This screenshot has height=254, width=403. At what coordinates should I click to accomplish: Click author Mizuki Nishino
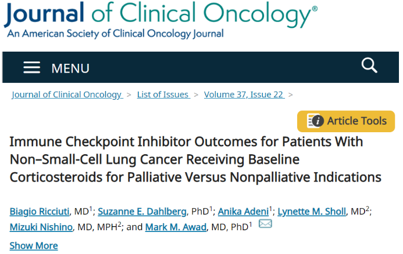pos(41,227)
